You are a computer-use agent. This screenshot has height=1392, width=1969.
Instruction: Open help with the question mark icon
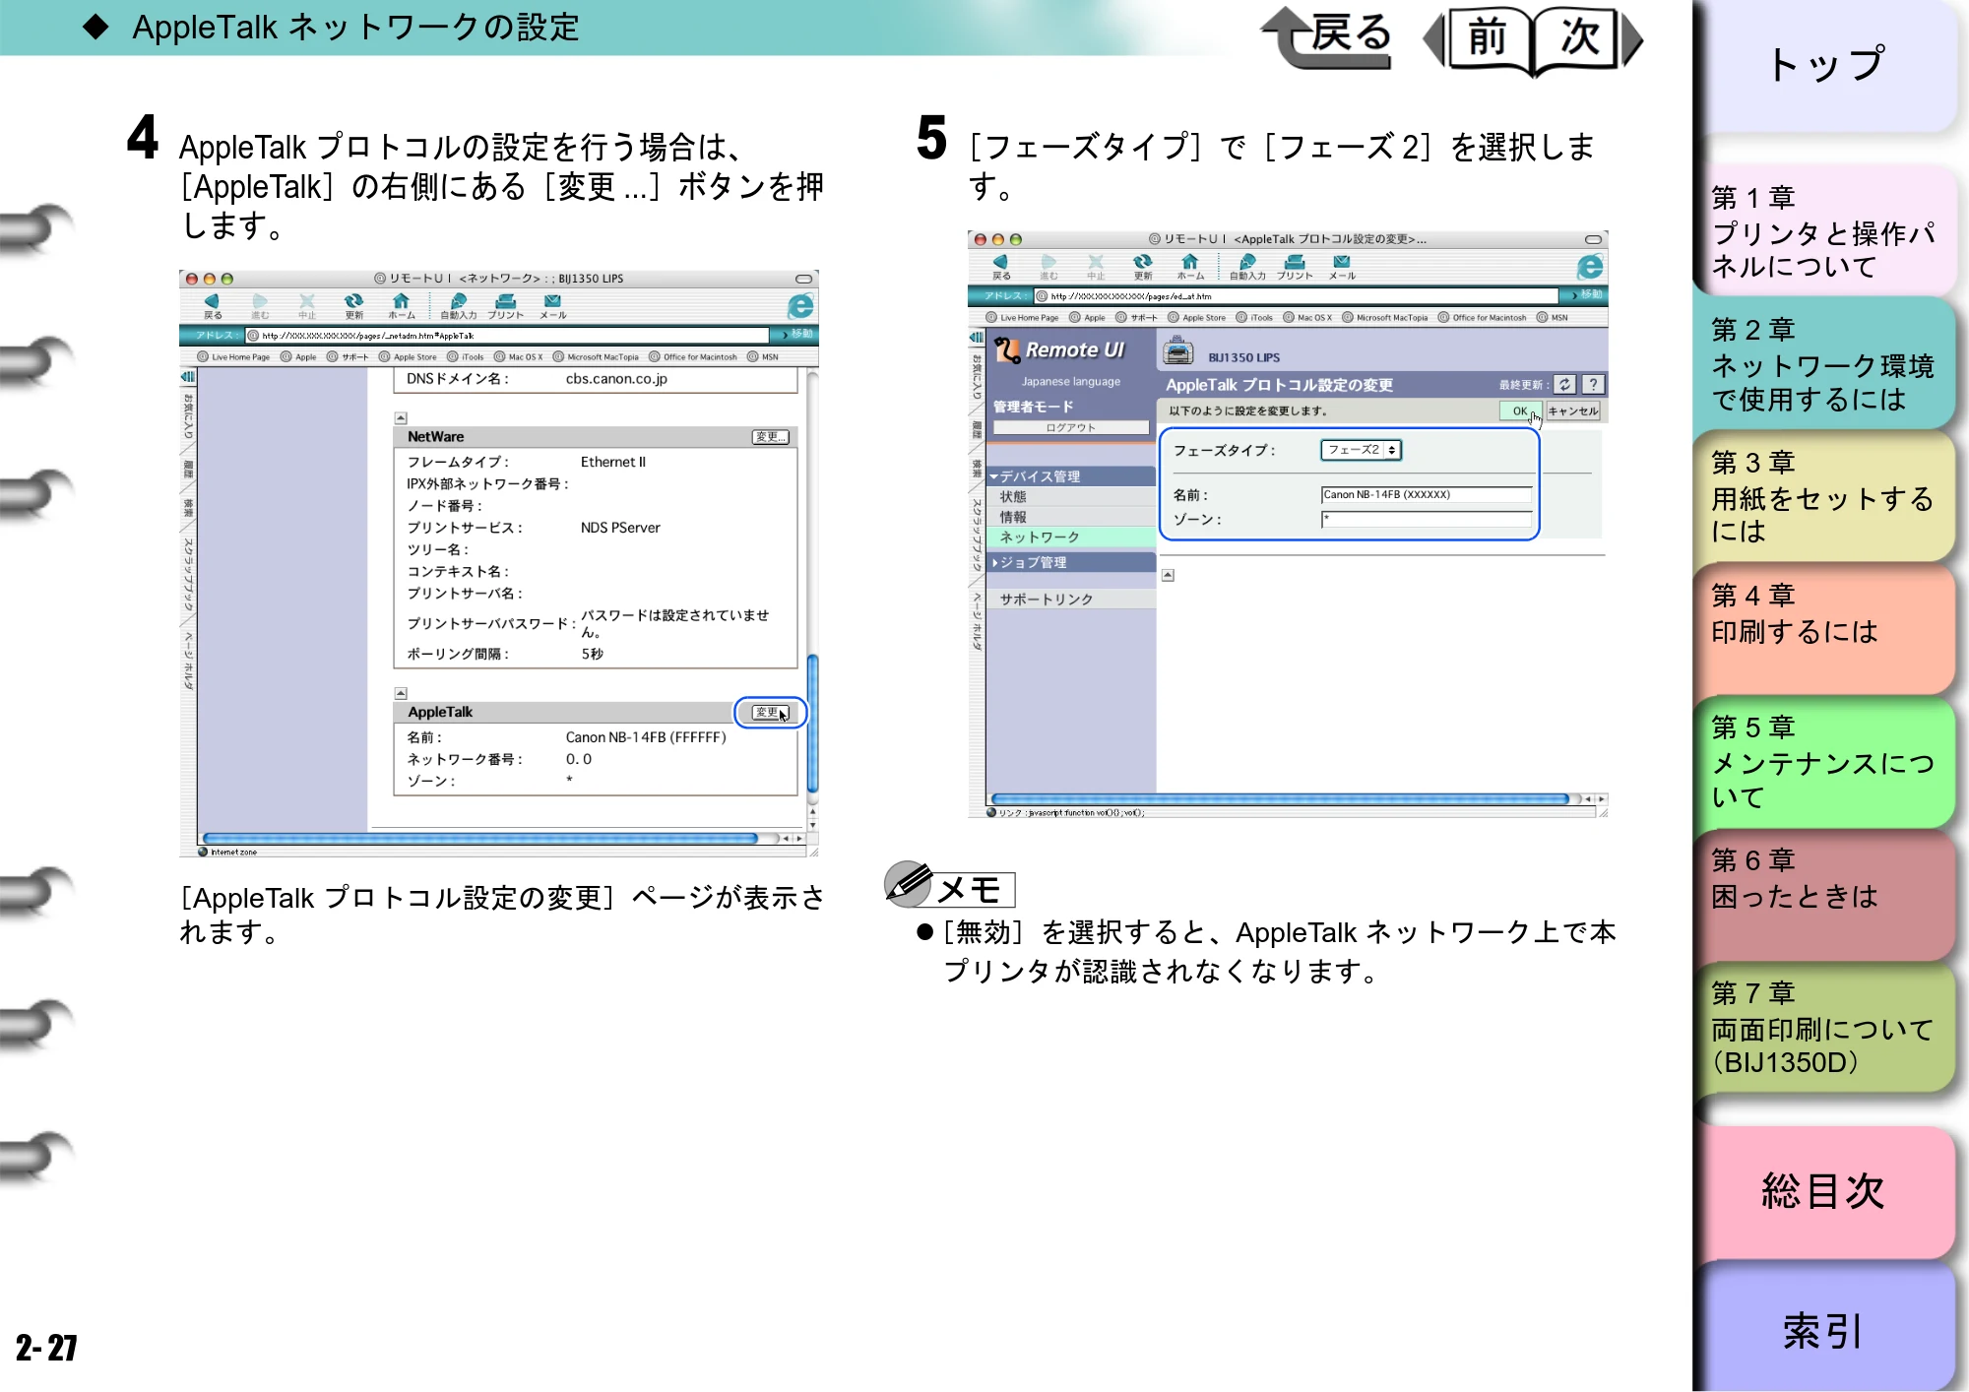pos(1593,385)
